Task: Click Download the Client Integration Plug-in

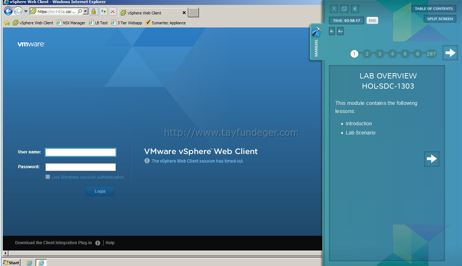Action: (54, 243)
